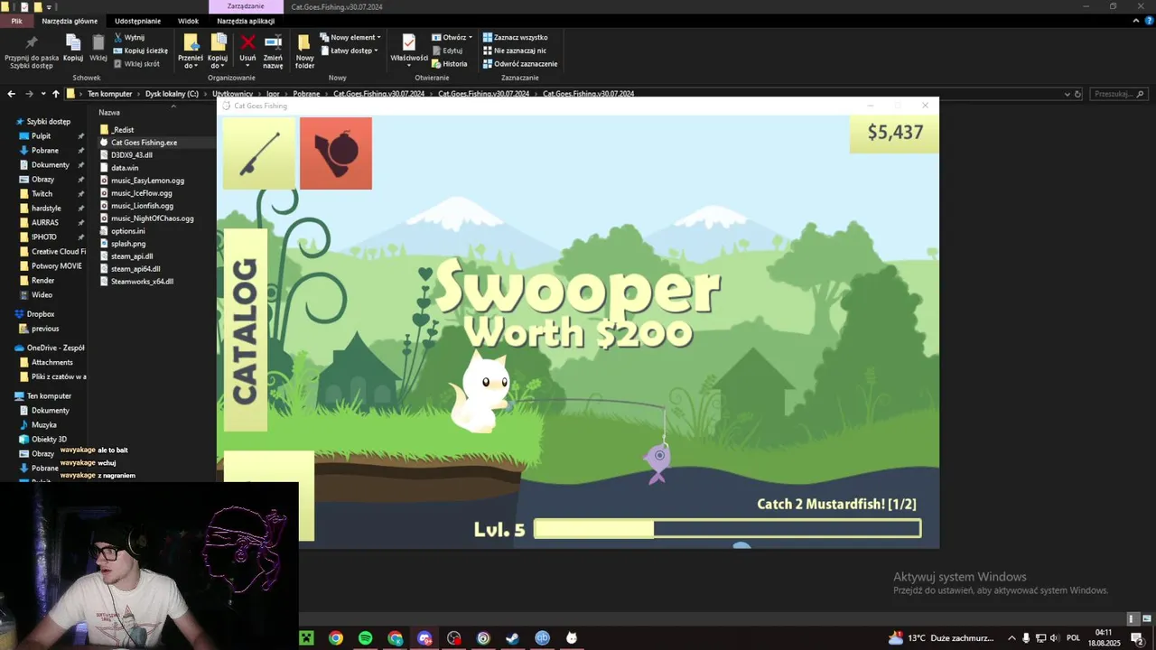Viewport: 1156px width, 650px height.
Task: Expand the Nowy element dropdown
Action: click(x=350, y=38)
